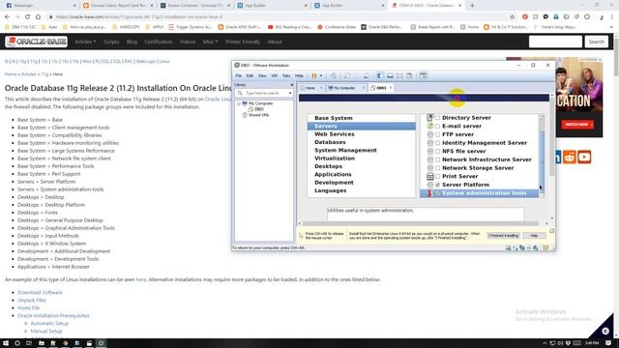Click the Oracle-Base site logo
Image resolution: width=619 pixels, height=348 pixels.
(37, 42)
